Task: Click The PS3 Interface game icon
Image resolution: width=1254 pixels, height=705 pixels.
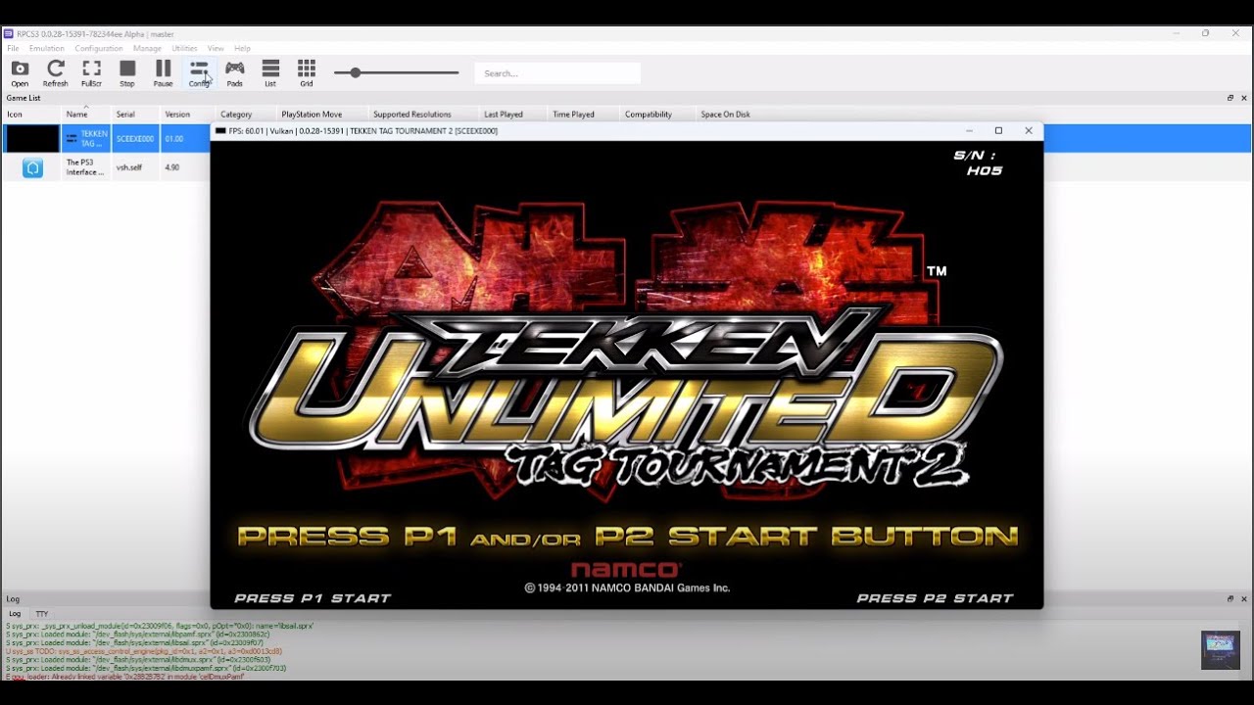Action: [x=32, y=167]
